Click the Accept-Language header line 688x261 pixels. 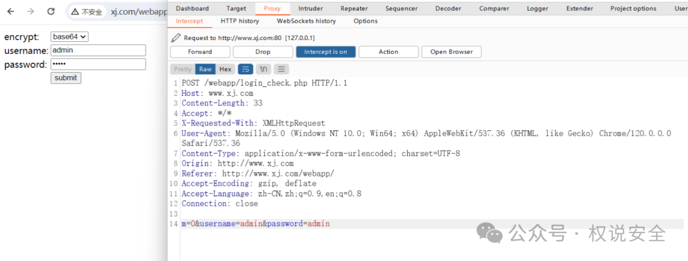pos(271,194)
